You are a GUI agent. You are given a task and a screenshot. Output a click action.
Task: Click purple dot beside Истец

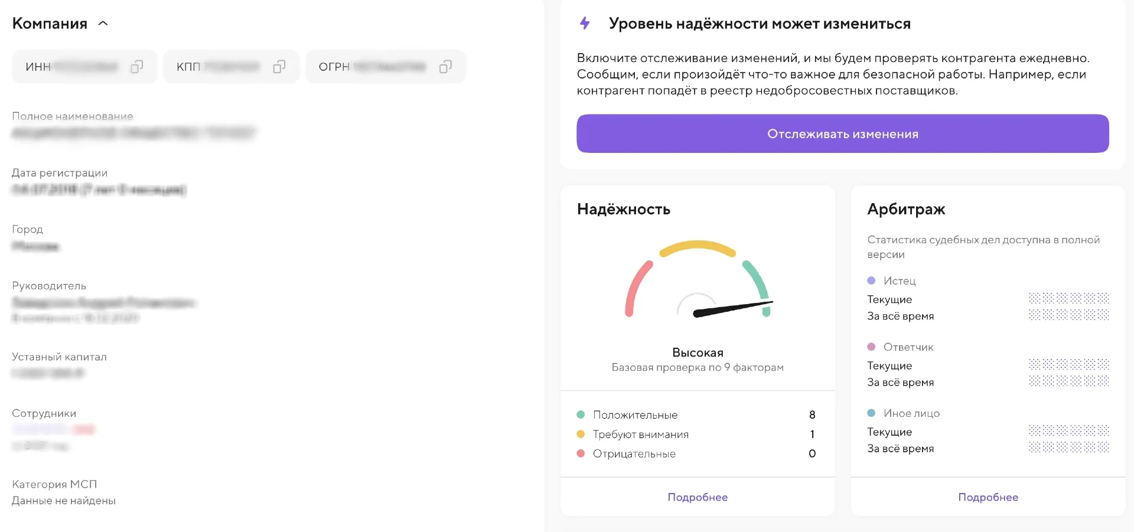click(x=871, y=281)
